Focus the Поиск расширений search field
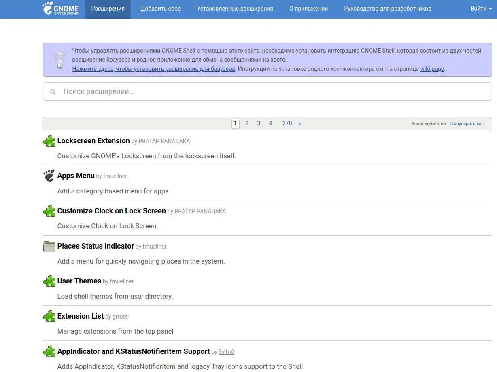497x372 pixels. (268, 92)
